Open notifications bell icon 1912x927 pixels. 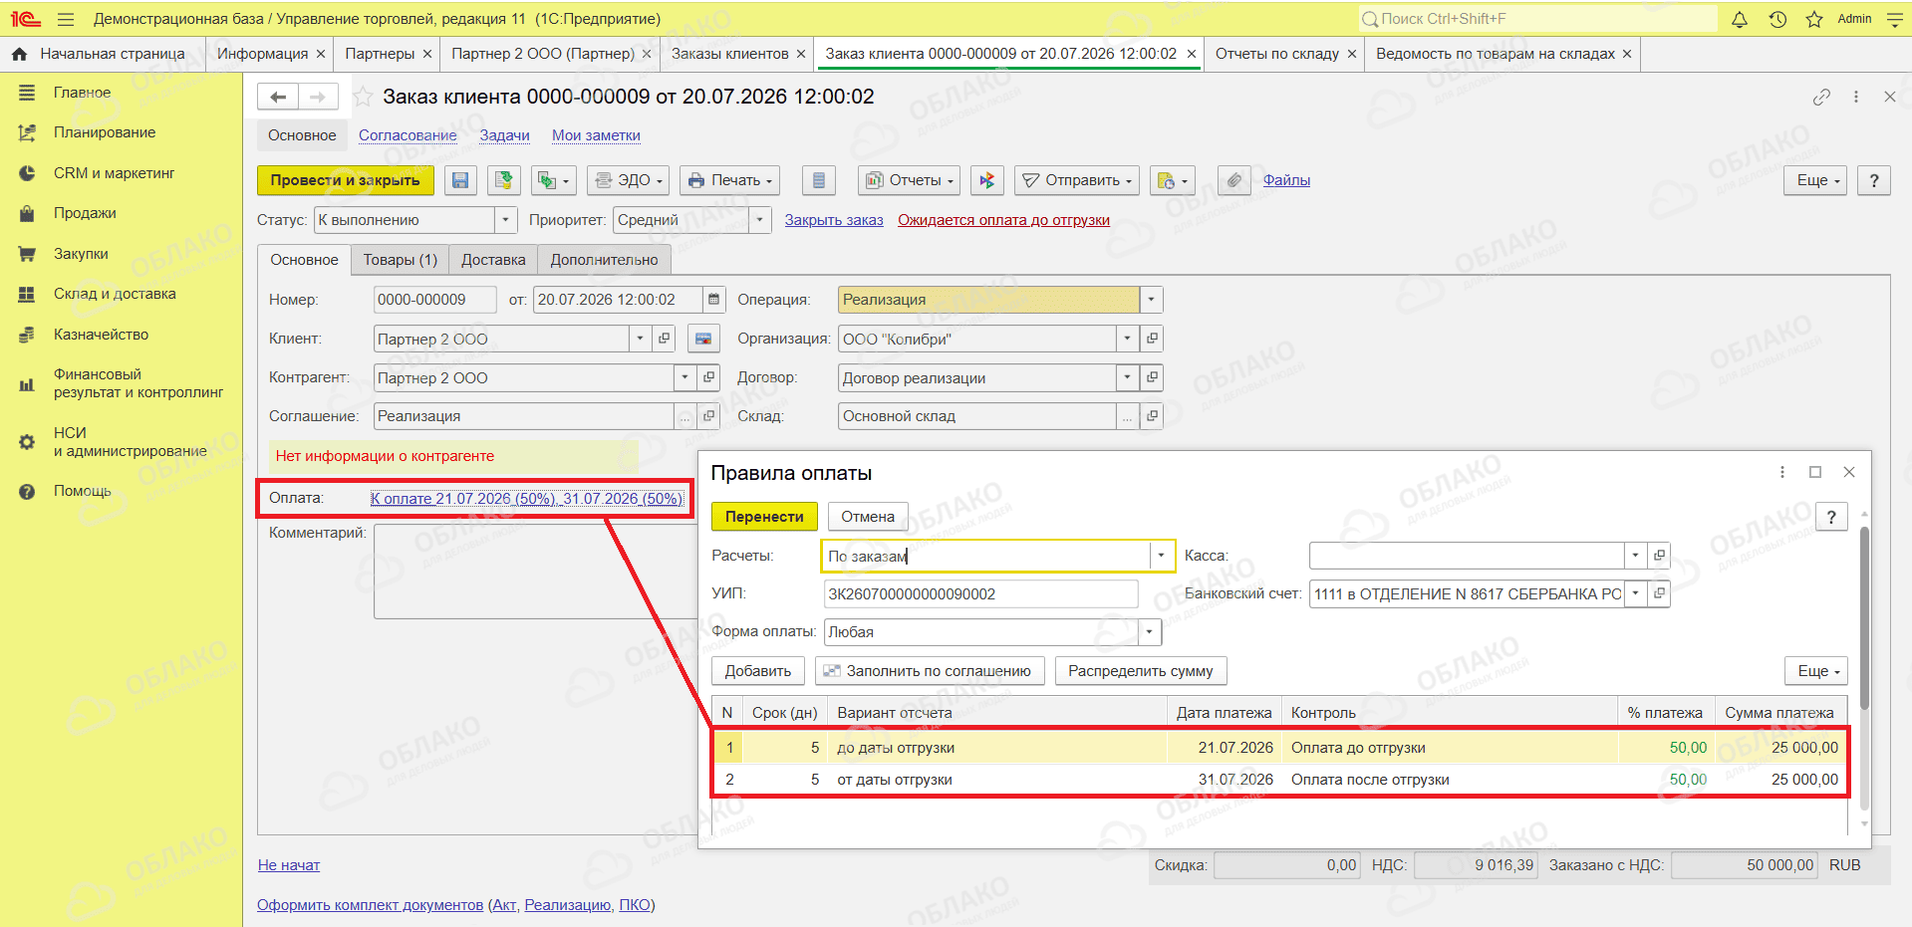[1740, 19]
